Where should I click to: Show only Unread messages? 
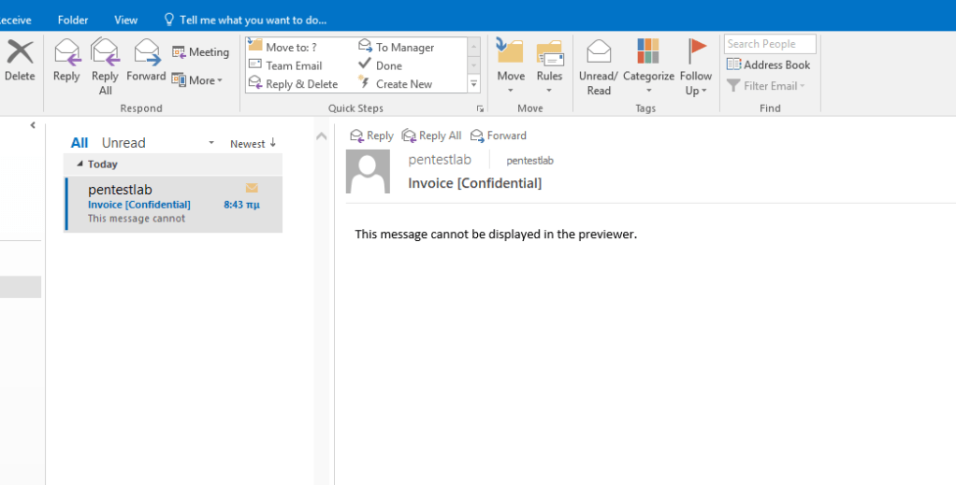click(x=123, y=143)
